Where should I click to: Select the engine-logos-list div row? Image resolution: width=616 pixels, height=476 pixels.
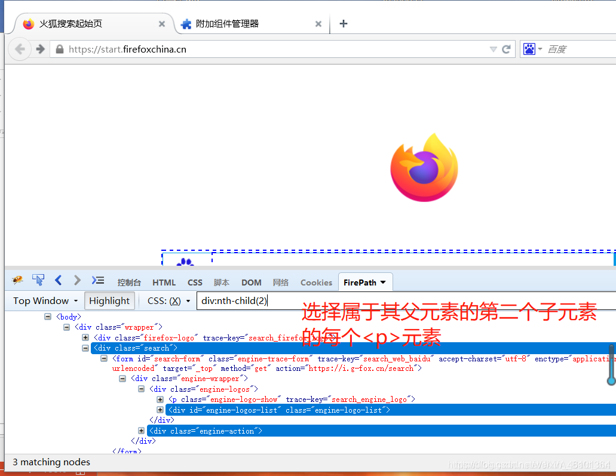[391, 410]
